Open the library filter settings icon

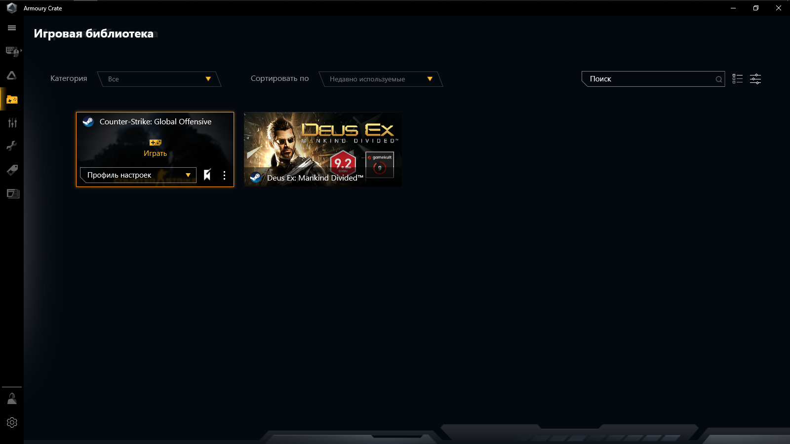755,79
